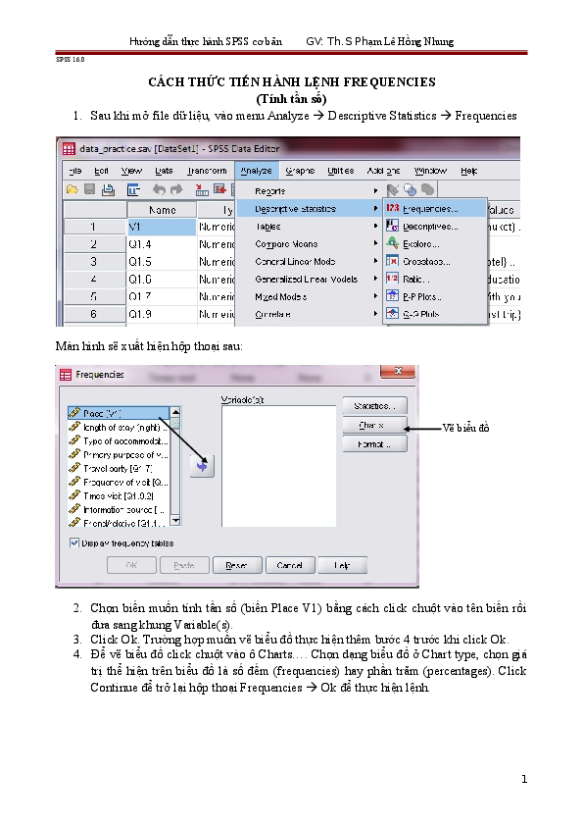Click the Q1.9 name cell
583x826 pixels.
[162, 314]
